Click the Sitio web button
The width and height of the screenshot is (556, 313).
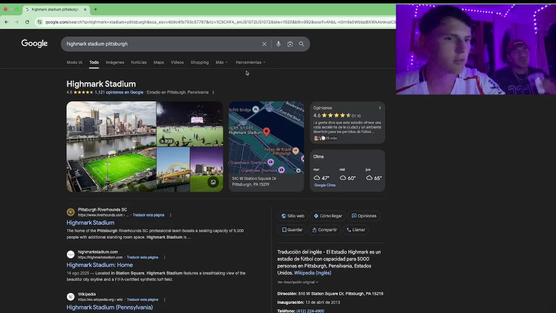click(x=293, y=216)
